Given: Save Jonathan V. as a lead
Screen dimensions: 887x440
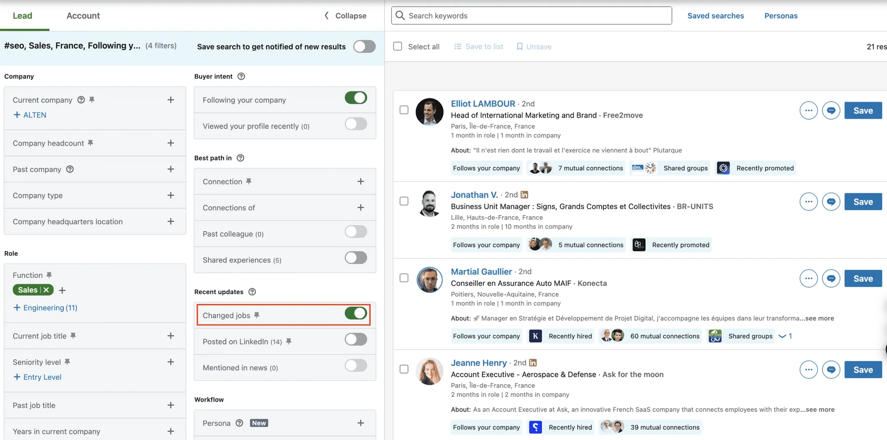Looking at the screenshot, I should (x=863, y=202).
